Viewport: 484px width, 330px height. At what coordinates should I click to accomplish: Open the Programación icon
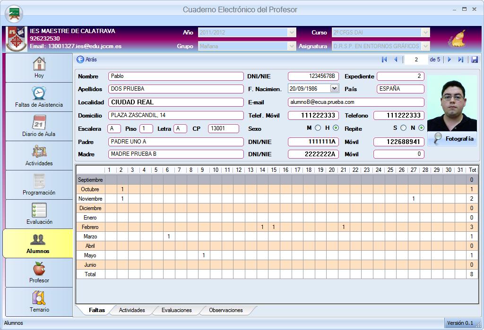pos(39,181)
